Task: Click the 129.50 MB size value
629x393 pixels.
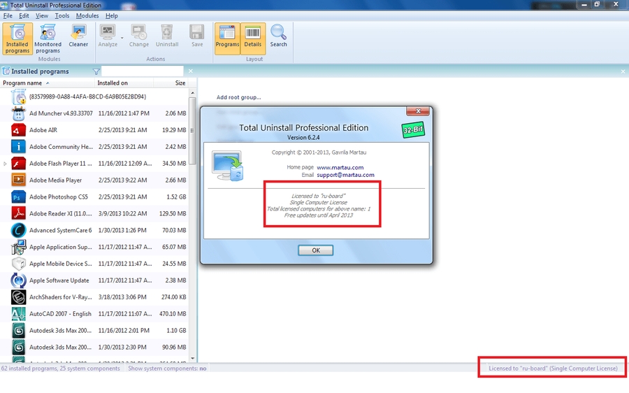Action: pos(173,213)
